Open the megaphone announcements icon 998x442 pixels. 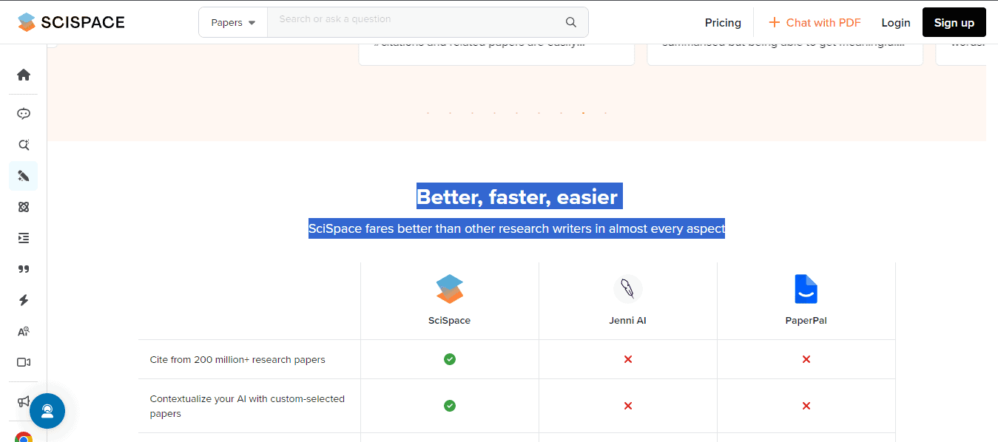click(x=24, y=401)
